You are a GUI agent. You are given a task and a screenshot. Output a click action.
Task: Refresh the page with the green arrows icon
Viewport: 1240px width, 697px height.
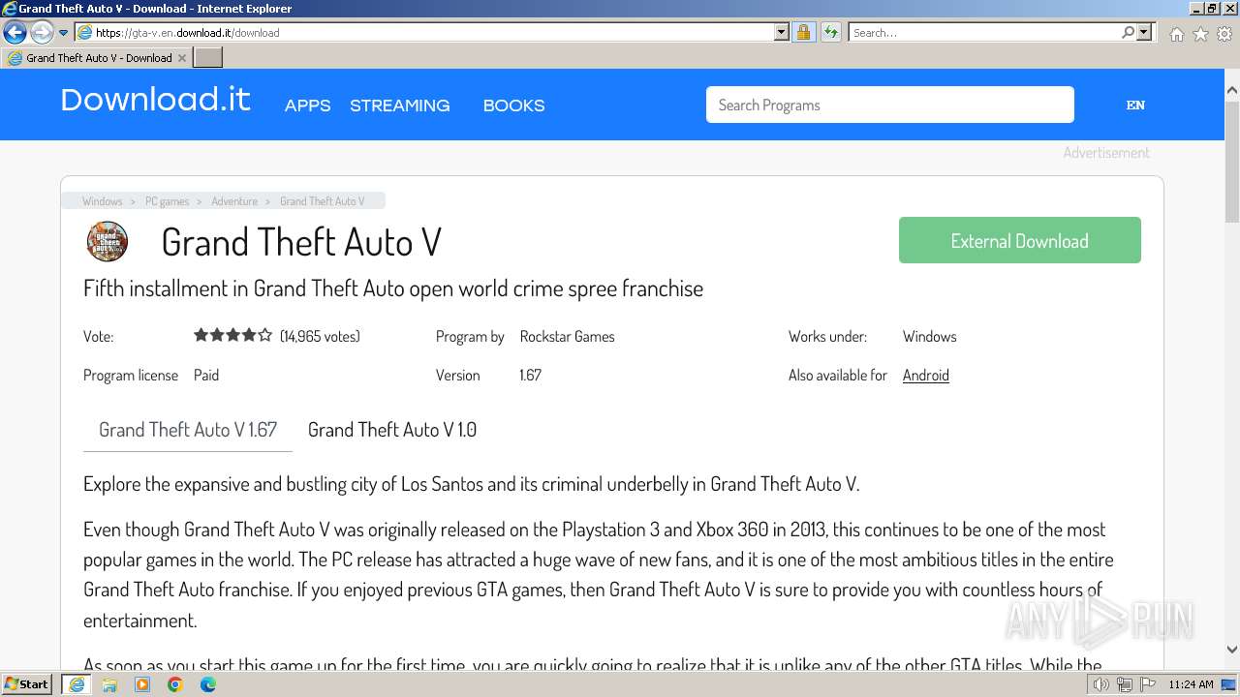[x=830, y=32]
